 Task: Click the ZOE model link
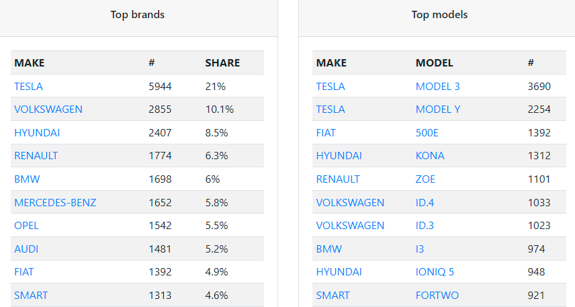pyautogui.click(x=425, y=179)
